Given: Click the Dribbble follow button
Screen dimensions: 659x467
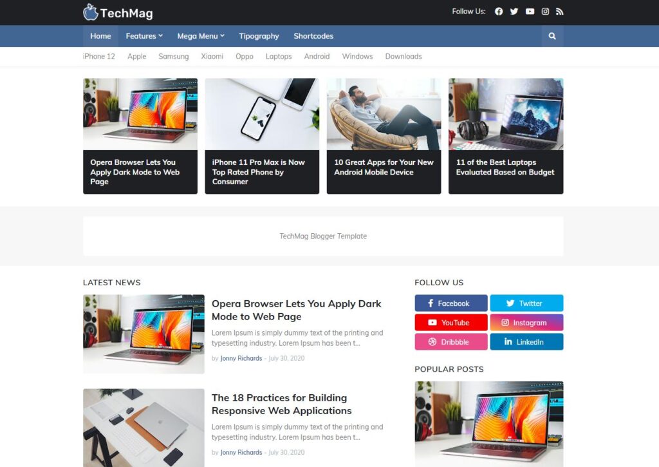Looking at the screenshot, I should [451, 341].
